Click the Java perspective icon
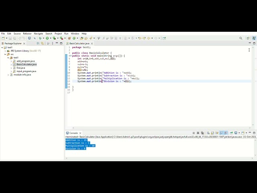This screenshot has width=257, height=193. click(x=254, y=38)
